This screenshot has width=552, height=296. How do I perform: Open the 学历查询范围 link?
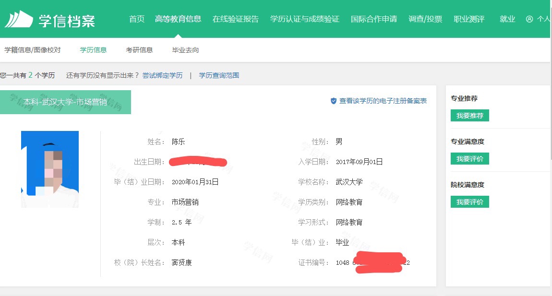[219, 75]
